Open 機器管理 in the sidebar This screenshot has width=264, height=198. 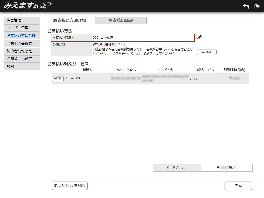pyautogui.click(x=22, y=20)
